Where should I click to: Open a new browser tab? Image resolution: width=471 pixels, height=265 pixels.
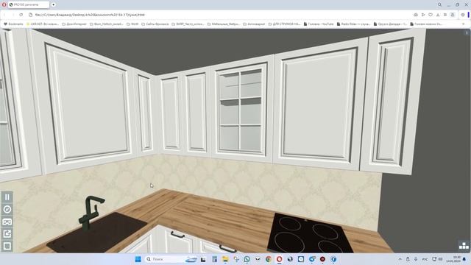54,5
